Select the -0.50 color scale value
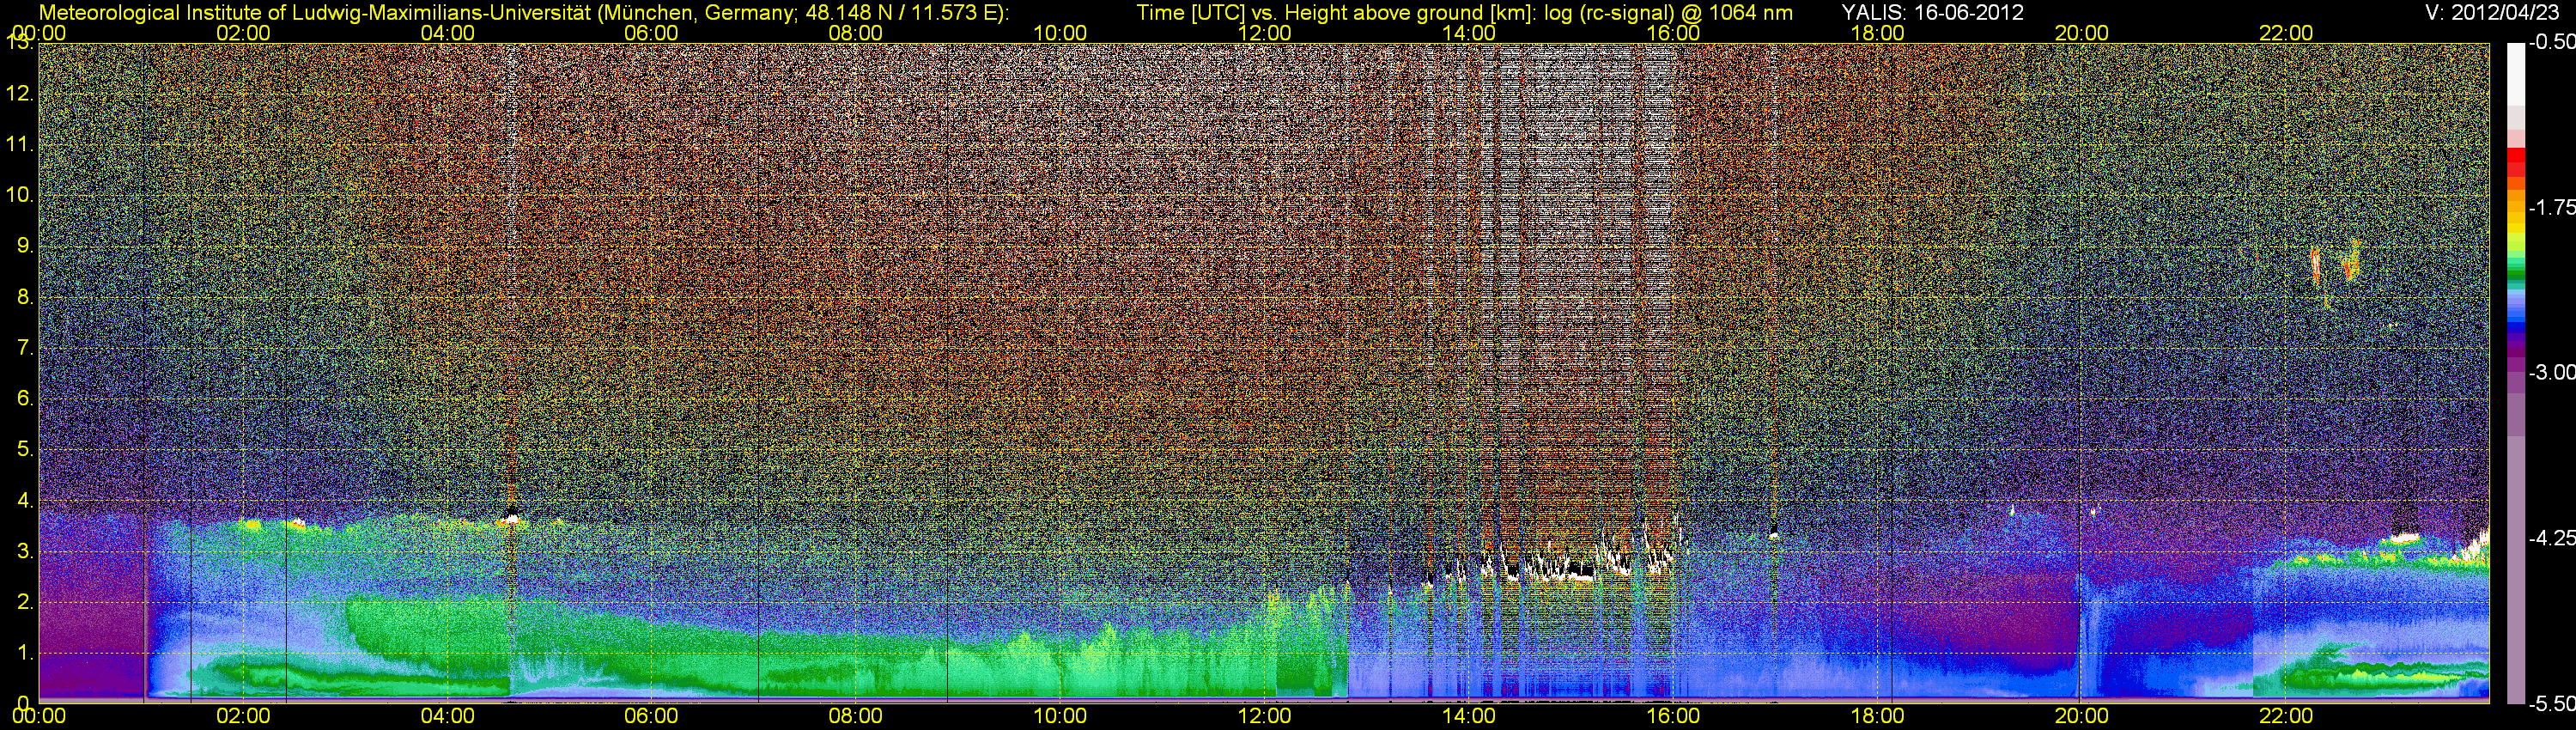The width and height of the screenshot is (2576, 730). coord(2551,43)
